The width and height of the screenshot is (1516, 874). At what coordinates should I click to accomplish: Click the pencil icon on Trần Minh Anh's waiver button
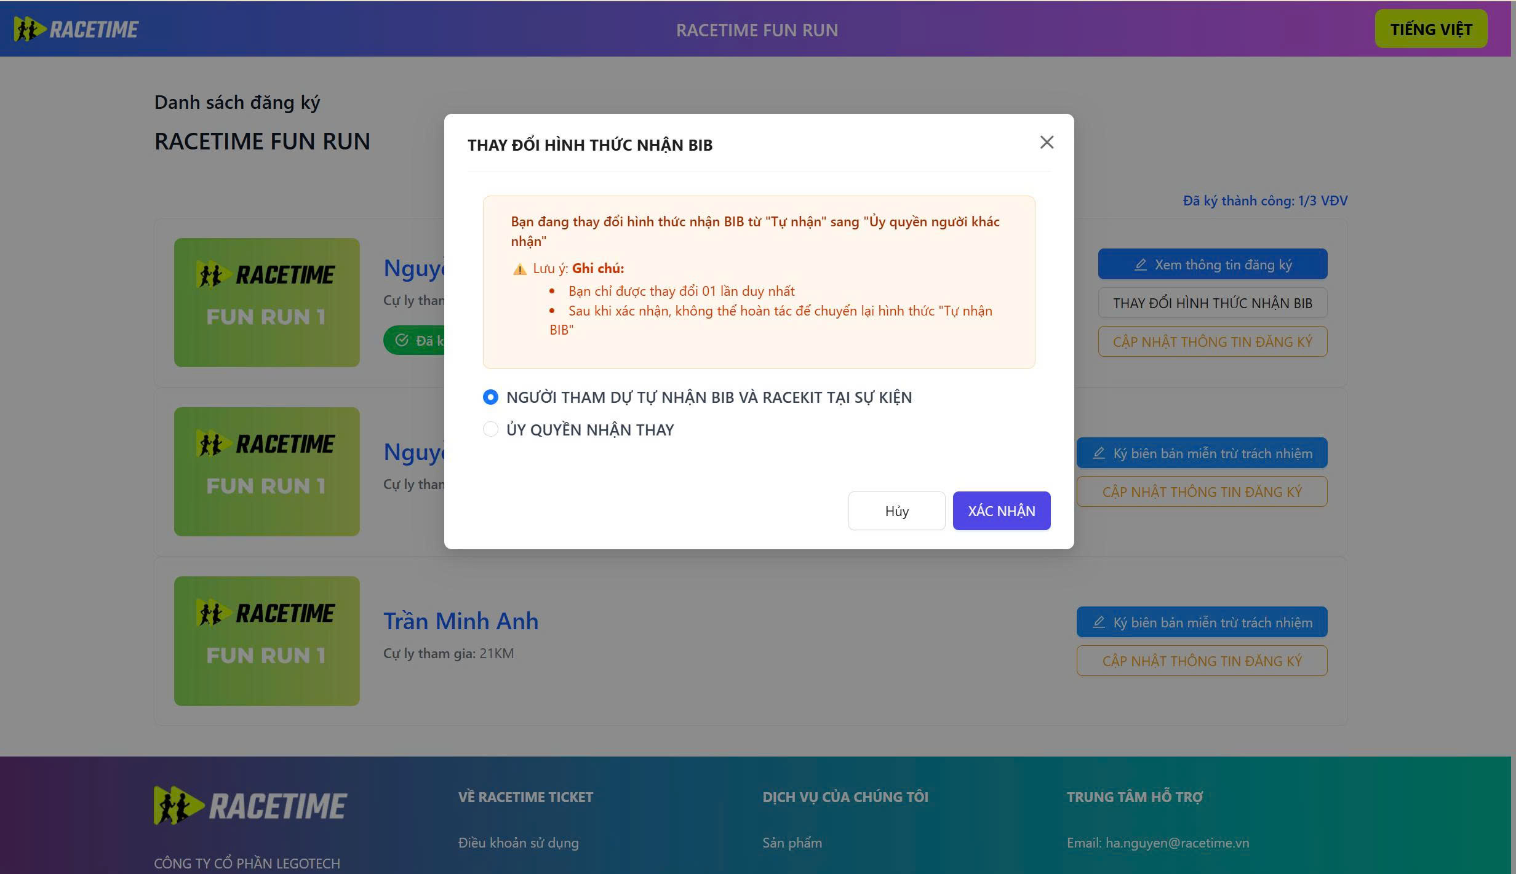1098,622
